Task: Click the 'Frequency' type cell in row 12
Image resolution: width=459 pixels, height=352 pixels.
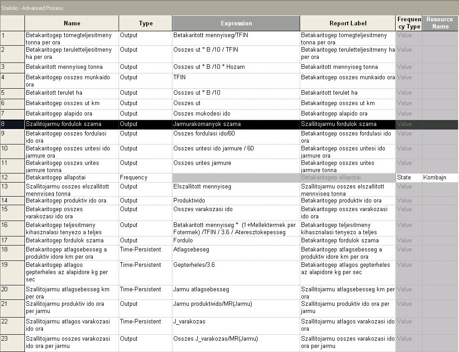Action: (x=145, y=178)
